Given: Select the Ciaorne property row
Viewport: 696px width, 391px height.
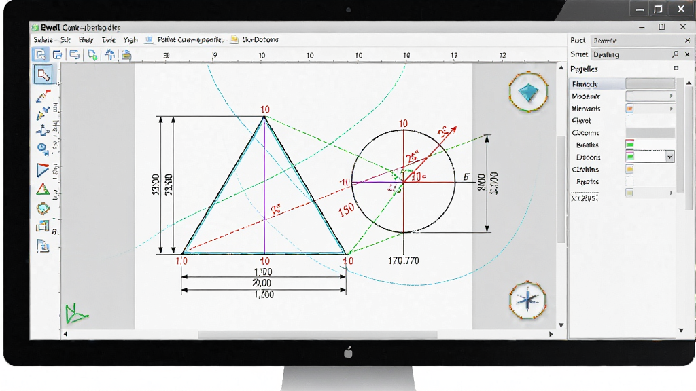Looking at the screenshot, I should point(622,132).
